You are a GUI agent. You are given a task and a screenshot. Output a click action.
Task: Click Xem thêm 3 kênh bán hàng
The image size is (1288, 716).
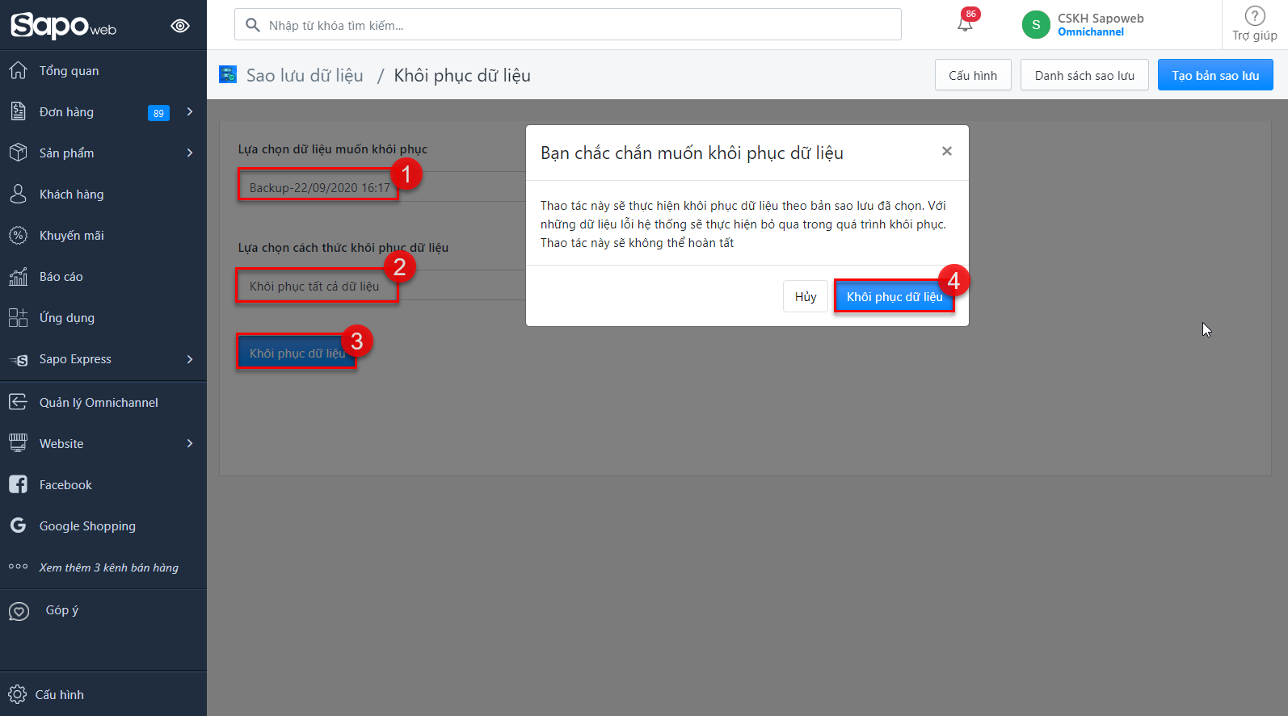pos(108,567)
